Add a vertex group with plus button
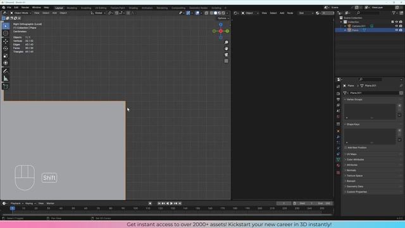 point(399,106)
